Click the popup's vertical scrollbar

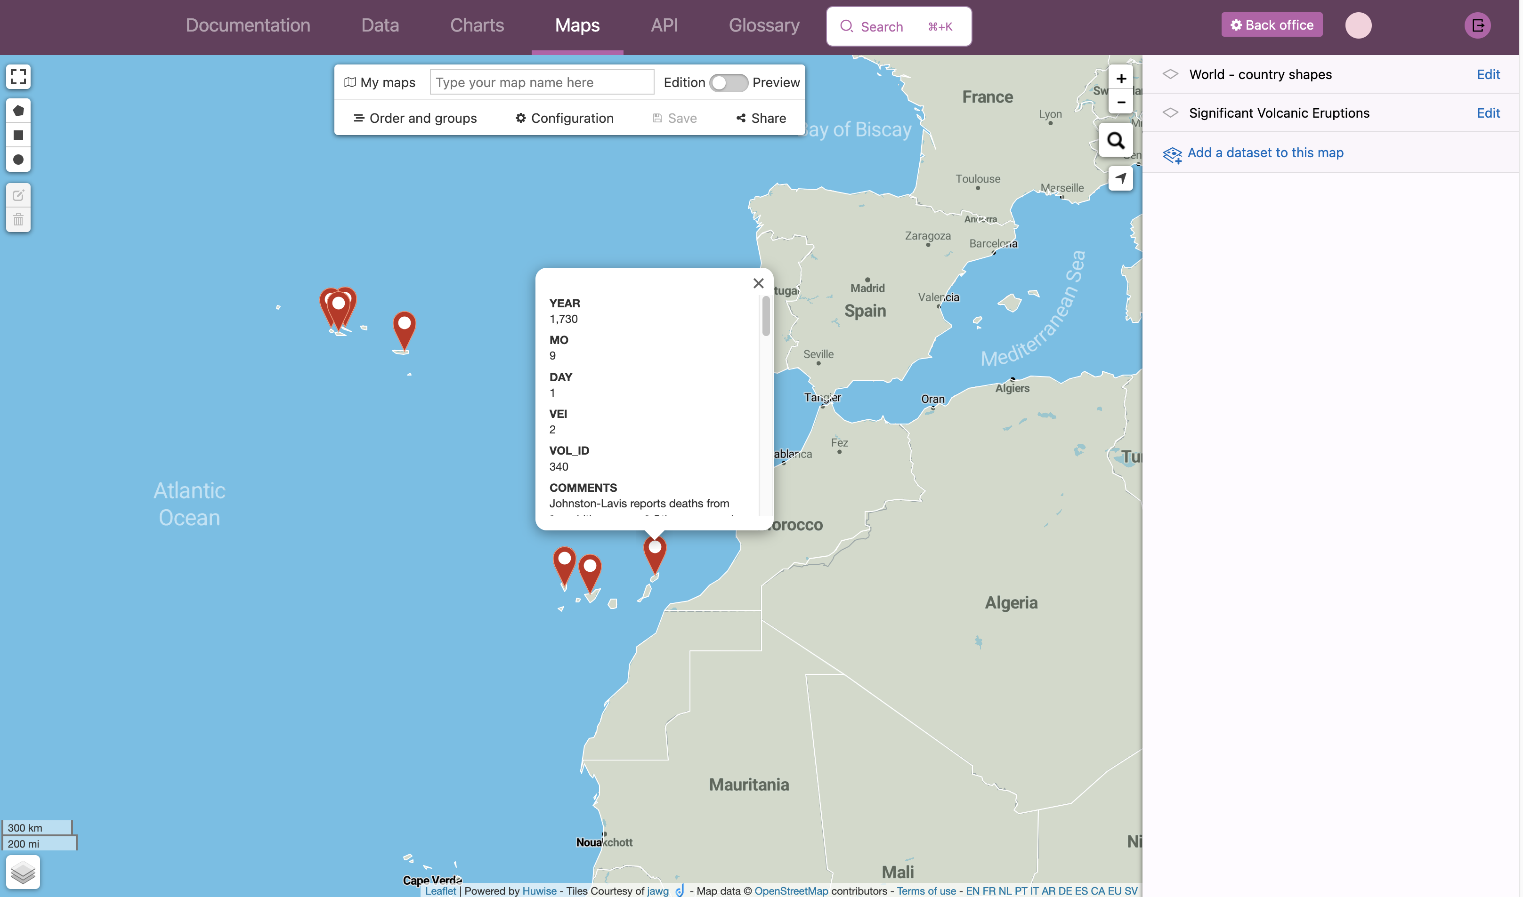click(766, 316)
